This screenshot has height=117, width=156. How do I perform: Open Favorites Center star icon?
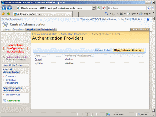click(3, 14)
